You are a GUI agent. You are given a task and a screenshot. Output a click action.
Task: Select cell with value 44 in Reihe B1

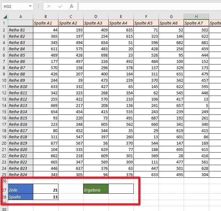(46, 30)
